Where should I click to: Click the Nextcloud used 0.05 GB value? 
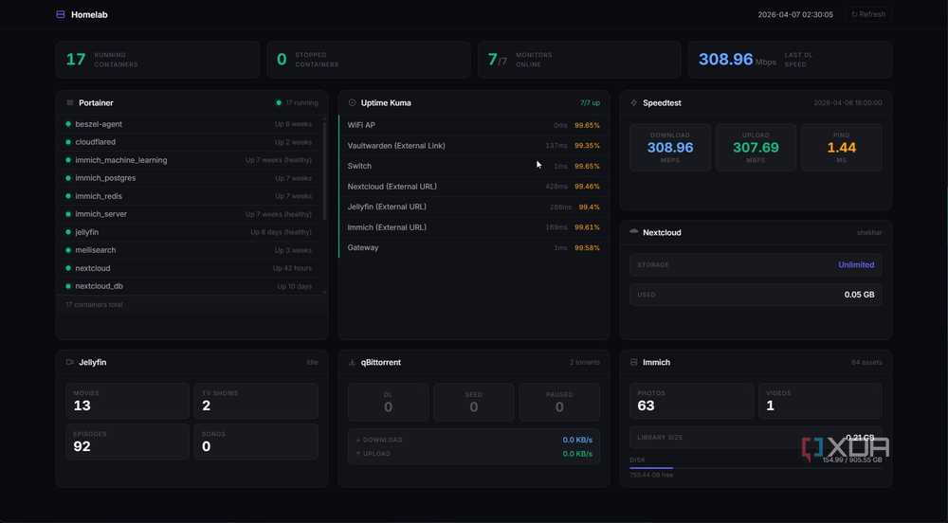(x=859, y=295)
